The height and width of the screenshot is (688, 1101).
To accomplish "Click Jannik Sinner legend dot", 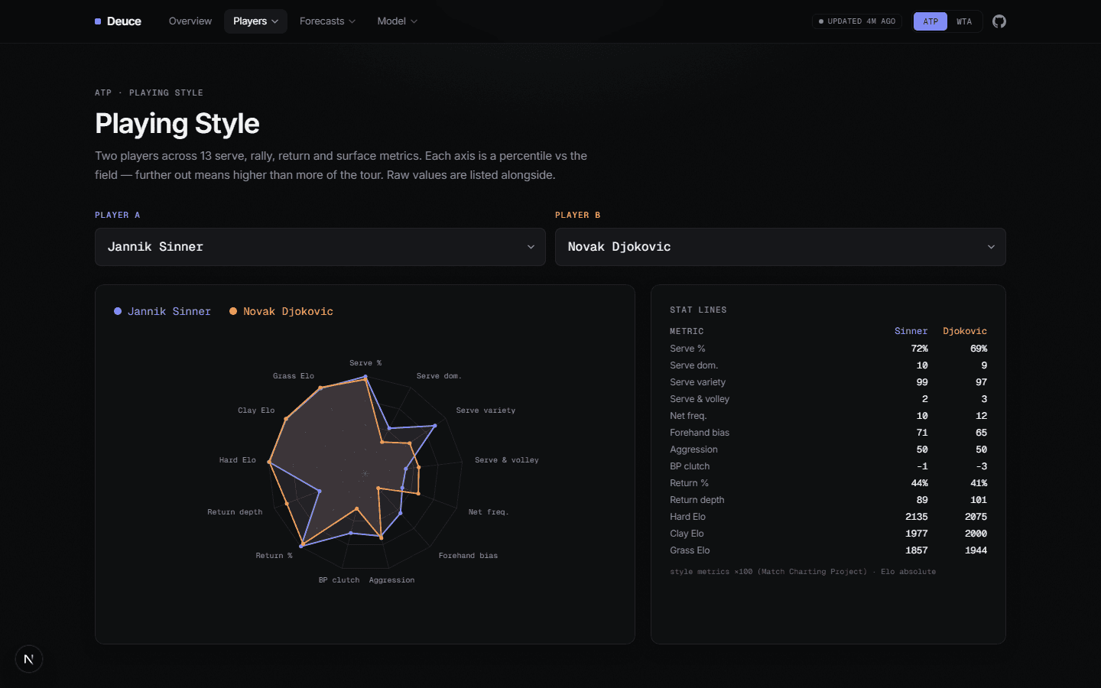I will click(x=118, y=311).
